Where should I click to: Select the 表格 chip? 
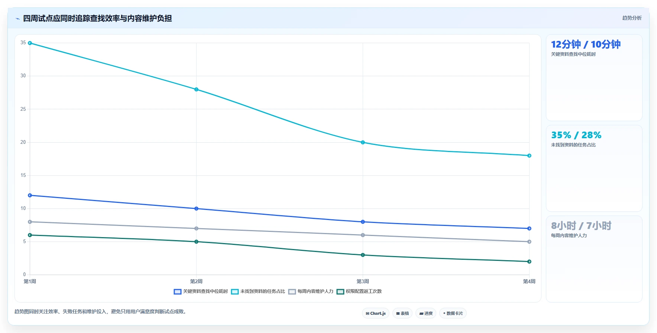[x=402, y=313]
